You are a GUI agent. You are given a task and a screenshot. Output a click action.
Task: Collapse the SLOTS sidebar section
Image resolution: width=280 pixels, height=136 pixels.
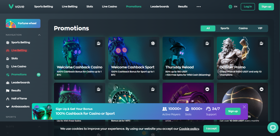click(x=39, y=126)
